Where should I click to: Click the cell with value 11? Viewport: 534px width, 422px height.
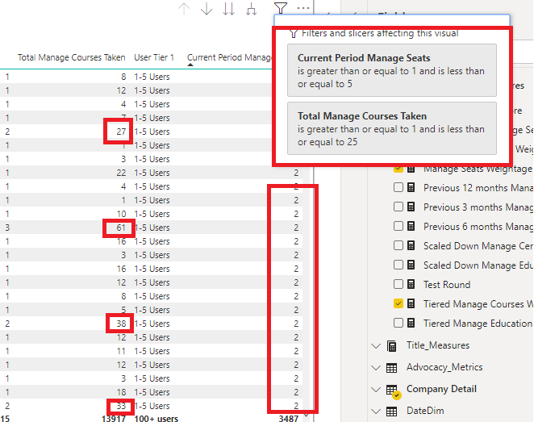(121, 351)
